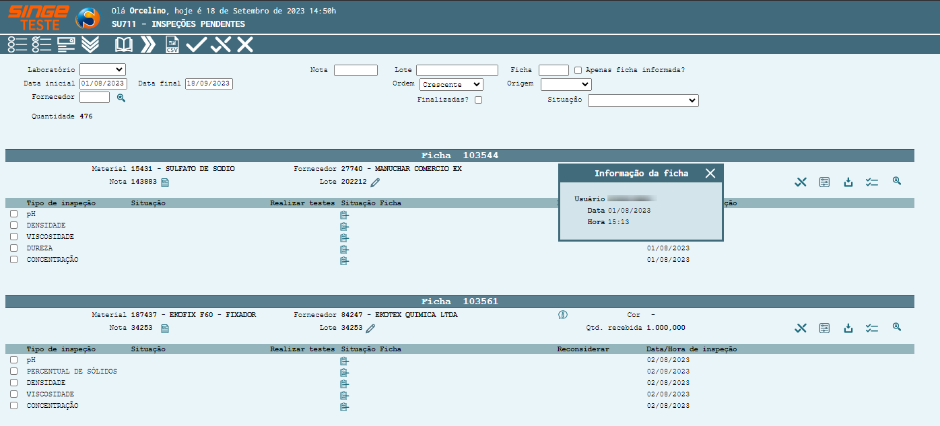Click the CSV export icon in toolbar

click(172, 45)
